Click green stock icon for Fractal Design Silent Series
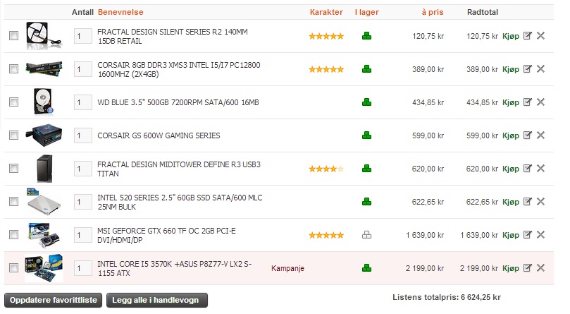 (366, 36)
